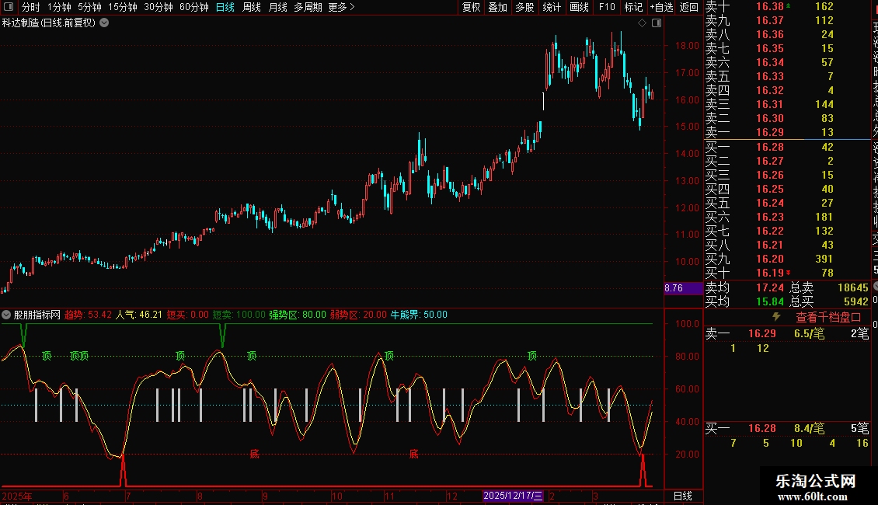Select the 卖九 16.37 order row

[787, 20]
